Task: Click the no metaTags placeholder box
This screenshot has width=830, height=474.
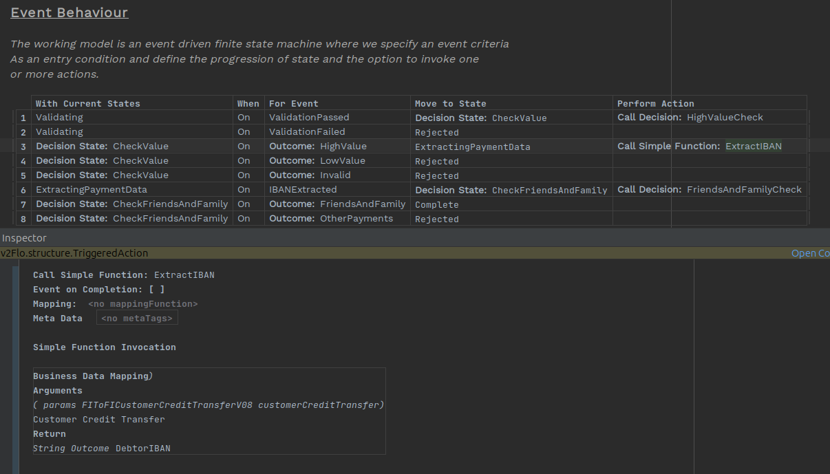Action: point(137,318)
